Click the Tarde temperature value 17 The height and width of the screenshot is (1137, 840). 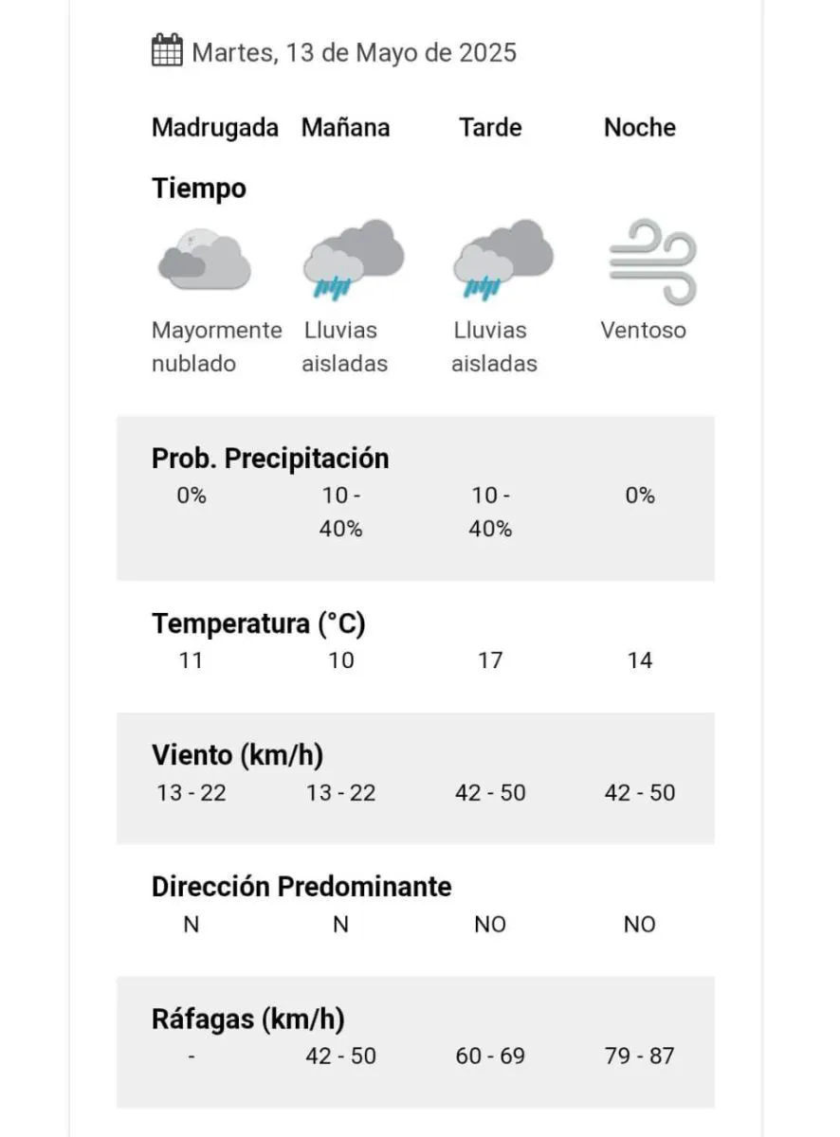pyautogui.click(x=490, y=660)
